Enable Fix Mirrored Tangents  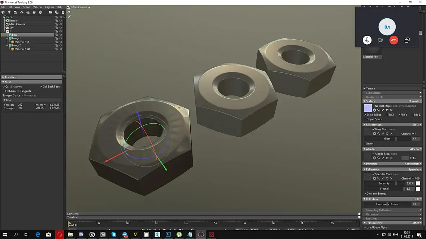[4, 91]
